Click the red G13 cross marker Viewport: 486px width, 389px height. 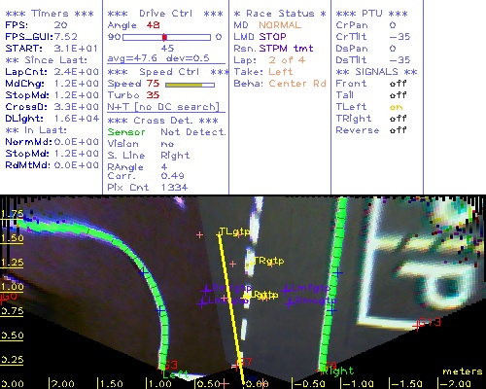417,325
